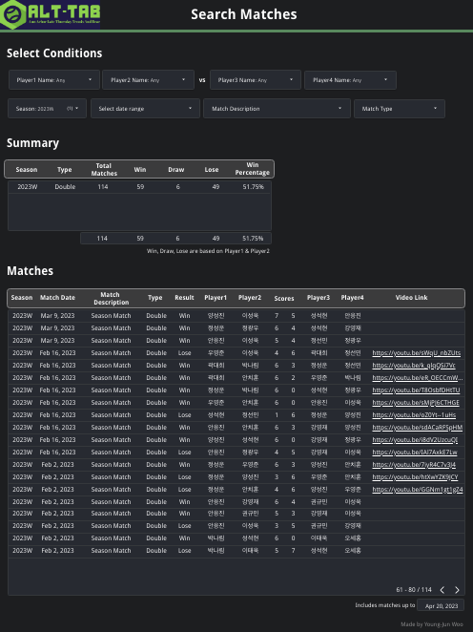The width and height of the screenshot is (473, 632).
Task: Expand the Season 2023W filter dropdown
Action: pos(47,109)
